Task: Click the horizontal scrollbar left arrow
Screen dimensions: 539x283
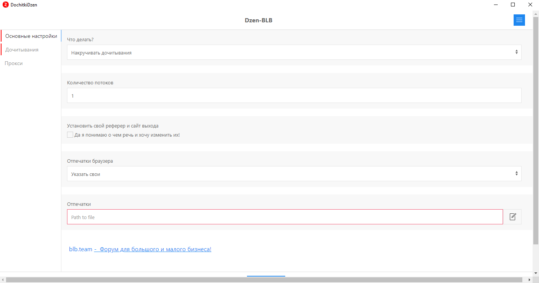Action: coord(3,280)
